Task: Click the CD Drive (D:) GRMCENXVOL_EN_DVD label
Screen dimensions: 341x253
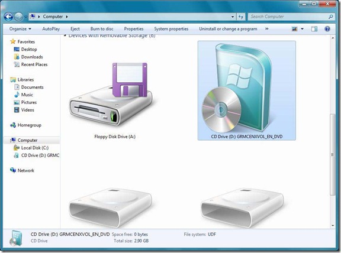Action: pos(247,137)
